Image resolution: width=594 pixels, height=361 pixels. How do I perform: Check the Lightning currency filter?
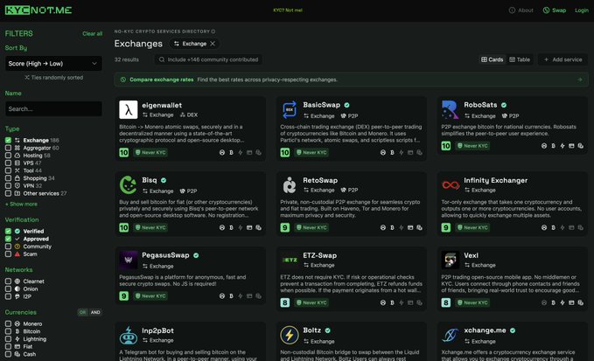tap(8, 339)
